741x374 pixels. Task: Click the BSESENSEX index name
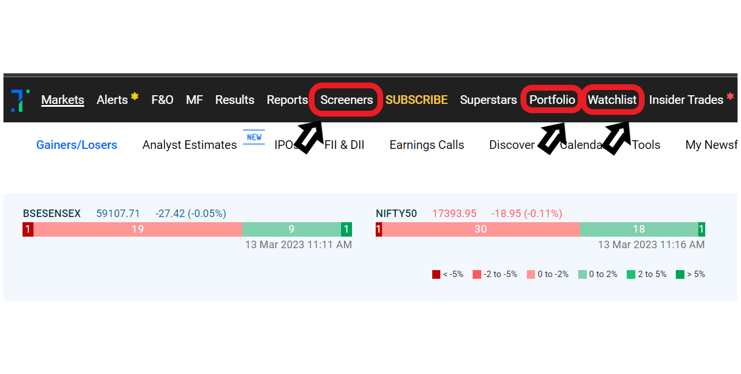click(52, 214)
